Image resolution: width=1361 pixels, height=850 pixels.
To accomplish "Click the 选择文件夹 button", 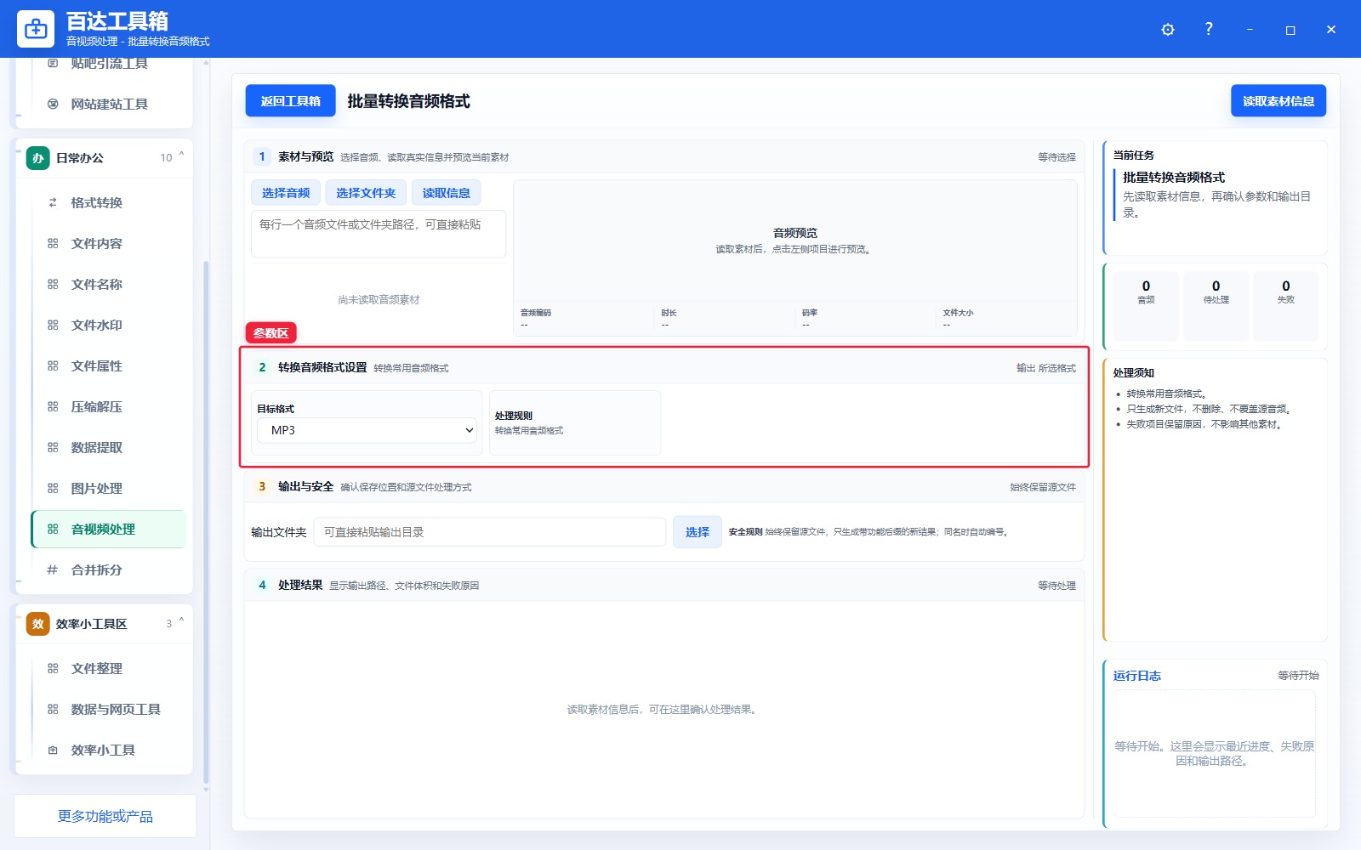I will (x=366, y=193).
